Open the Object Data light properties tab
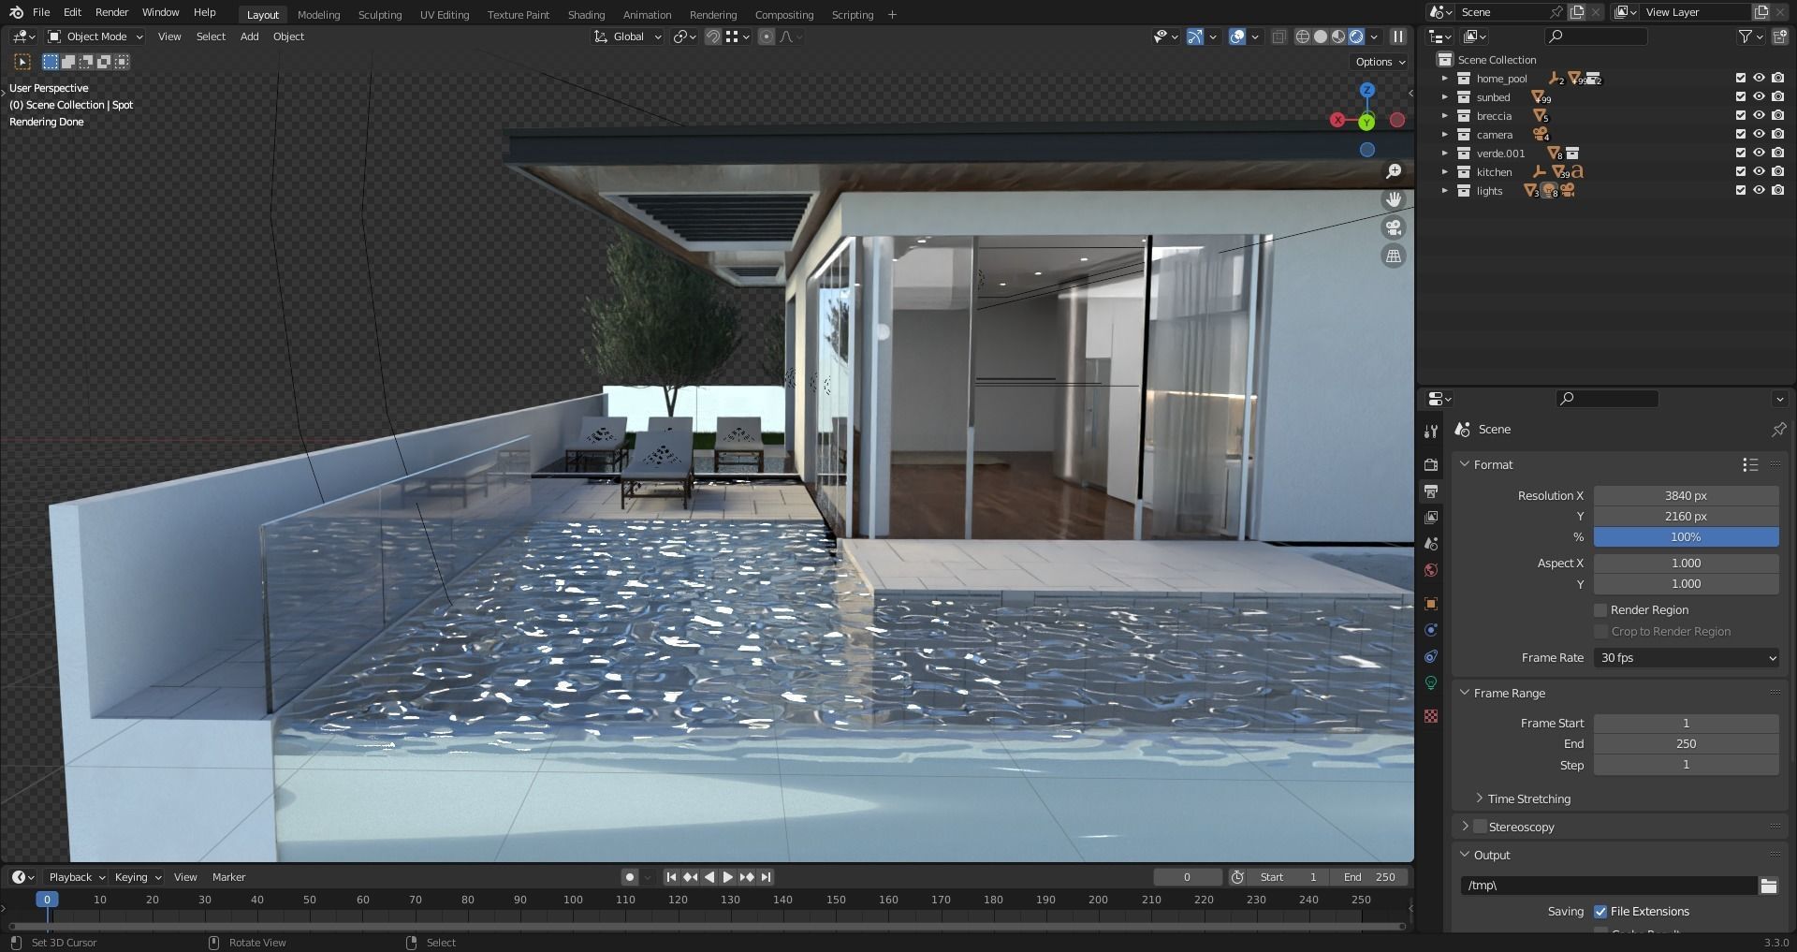 (1430, 682)
